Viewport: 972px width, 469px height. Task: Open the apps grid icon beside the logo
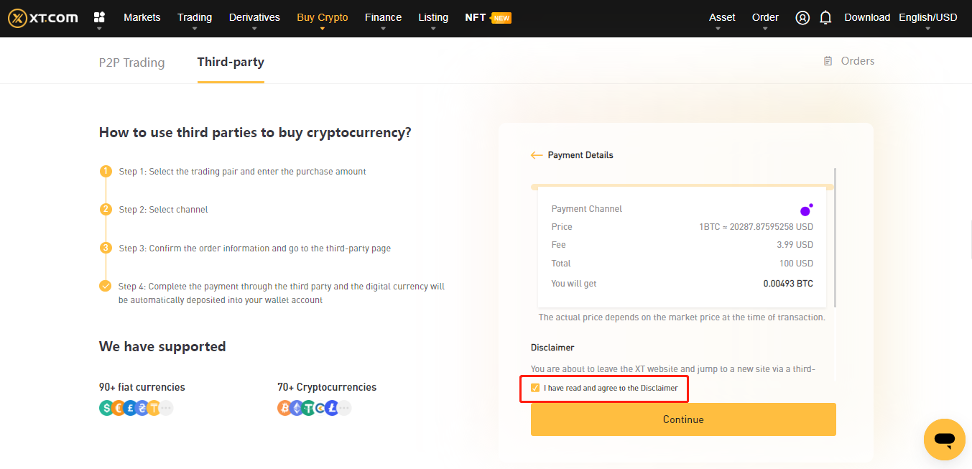tap(99, 17)
